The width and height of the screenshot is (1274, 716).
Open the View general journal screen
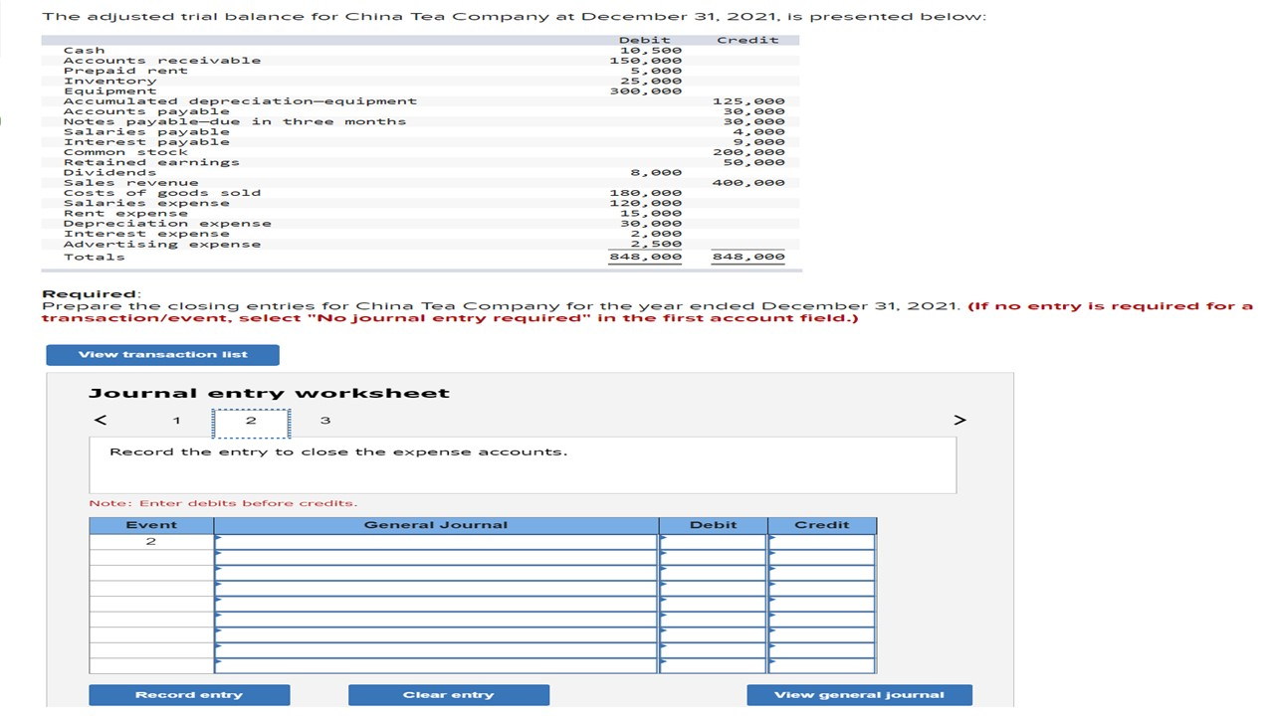click(860, 694)
